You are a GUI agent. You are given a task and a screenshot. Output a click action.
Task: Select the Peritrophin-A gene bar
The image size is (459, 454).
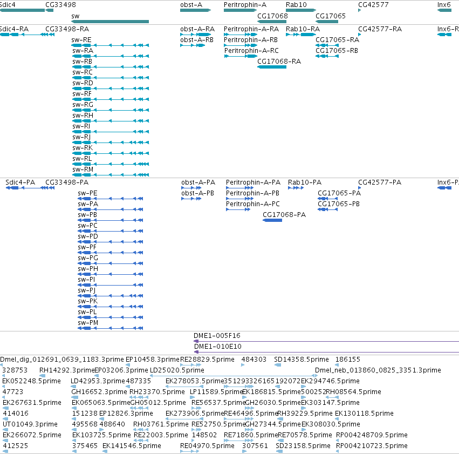pyautogui.click(x=241, y=11)
